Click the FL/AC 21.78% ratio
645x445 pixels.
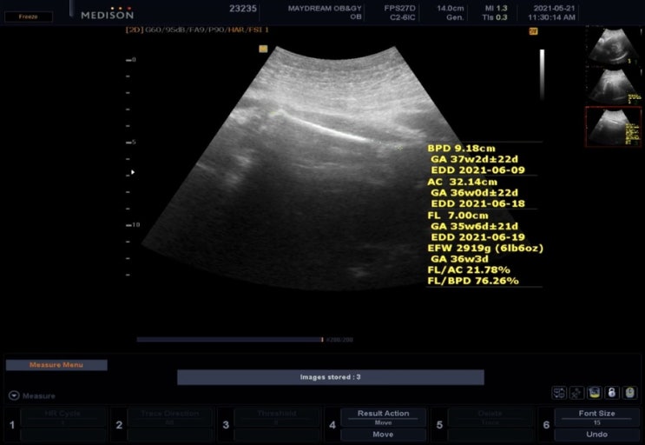click(469, 270)
